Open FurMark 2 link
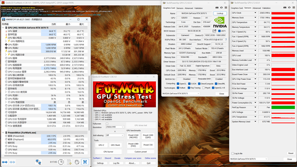Image resolution: width=297 pixels, height=167 pixels. click(x=97, y=158)
